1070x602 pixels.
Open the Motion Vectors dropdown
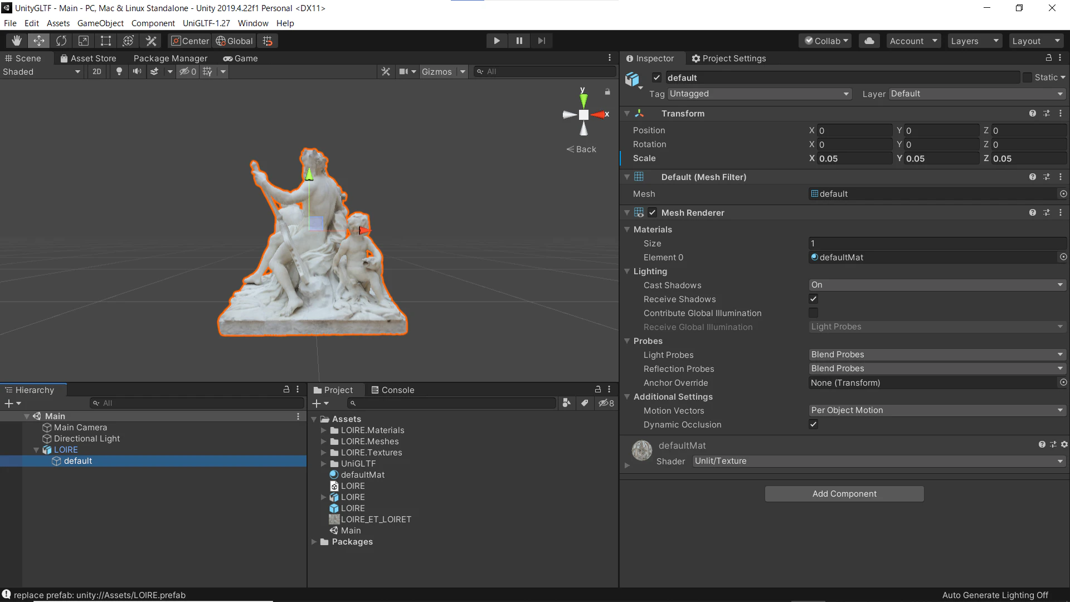937,410
